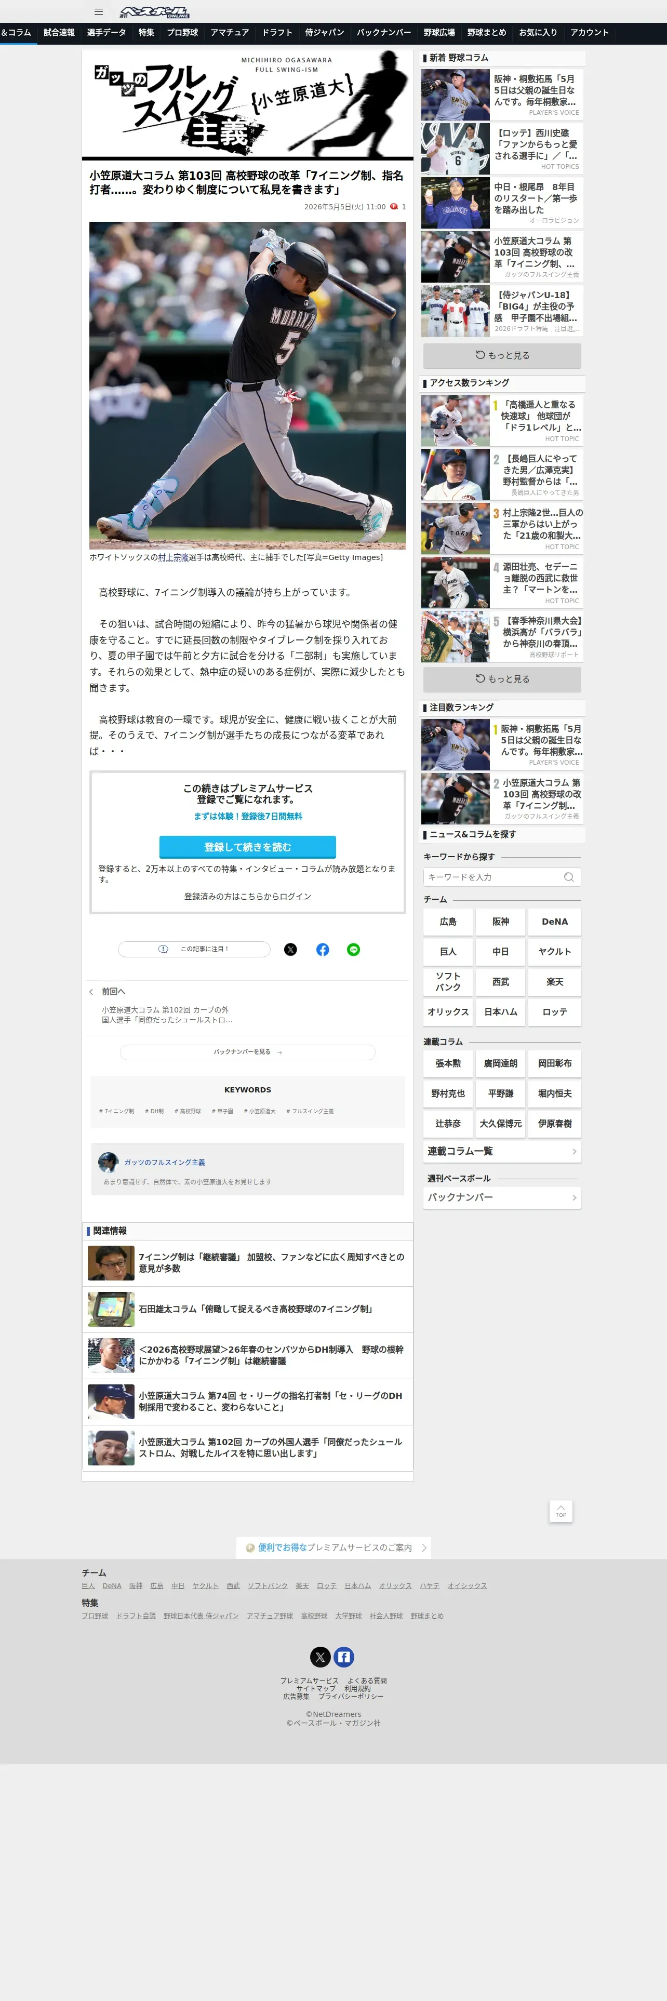Open related article ＜2026高校野球展望＞
667x2001 pixels.
(x=248, y=1355)
